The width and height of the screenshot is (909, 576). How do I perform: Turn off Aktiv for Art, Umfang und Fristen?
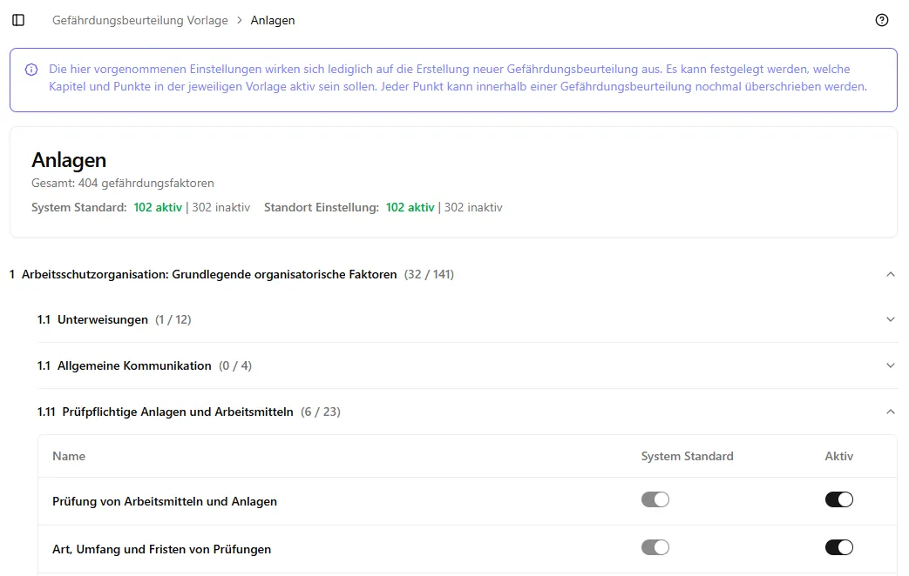tap(838, 547)
